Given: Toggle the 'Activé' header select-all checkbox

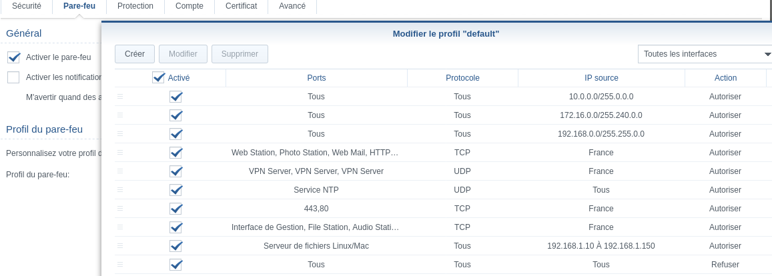Looking at the screenshot, I should click(159, 77).
